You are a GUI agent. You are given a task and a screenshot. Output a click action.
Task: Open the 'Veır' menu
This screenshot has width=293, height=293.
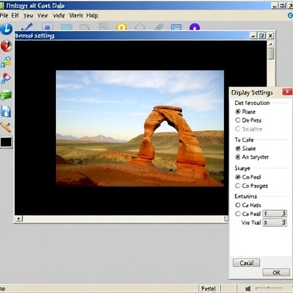[x=42, y=15]
